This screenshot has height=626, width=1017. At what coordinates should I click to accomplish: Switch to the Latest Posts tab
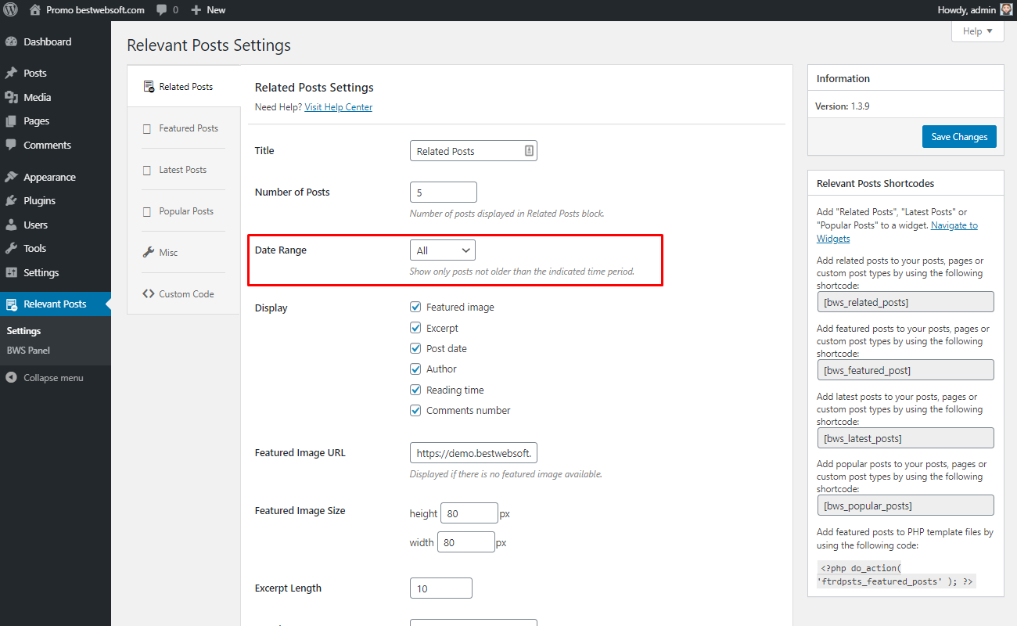tap(184, 170)
